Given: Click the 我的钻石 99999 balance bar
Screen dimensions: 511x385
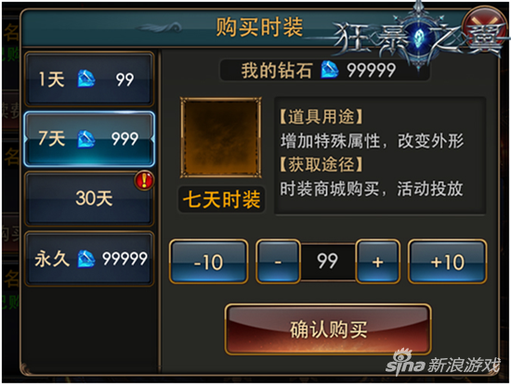Looking at the screenshot, I should pyautogui.click(x=324, y=70).
